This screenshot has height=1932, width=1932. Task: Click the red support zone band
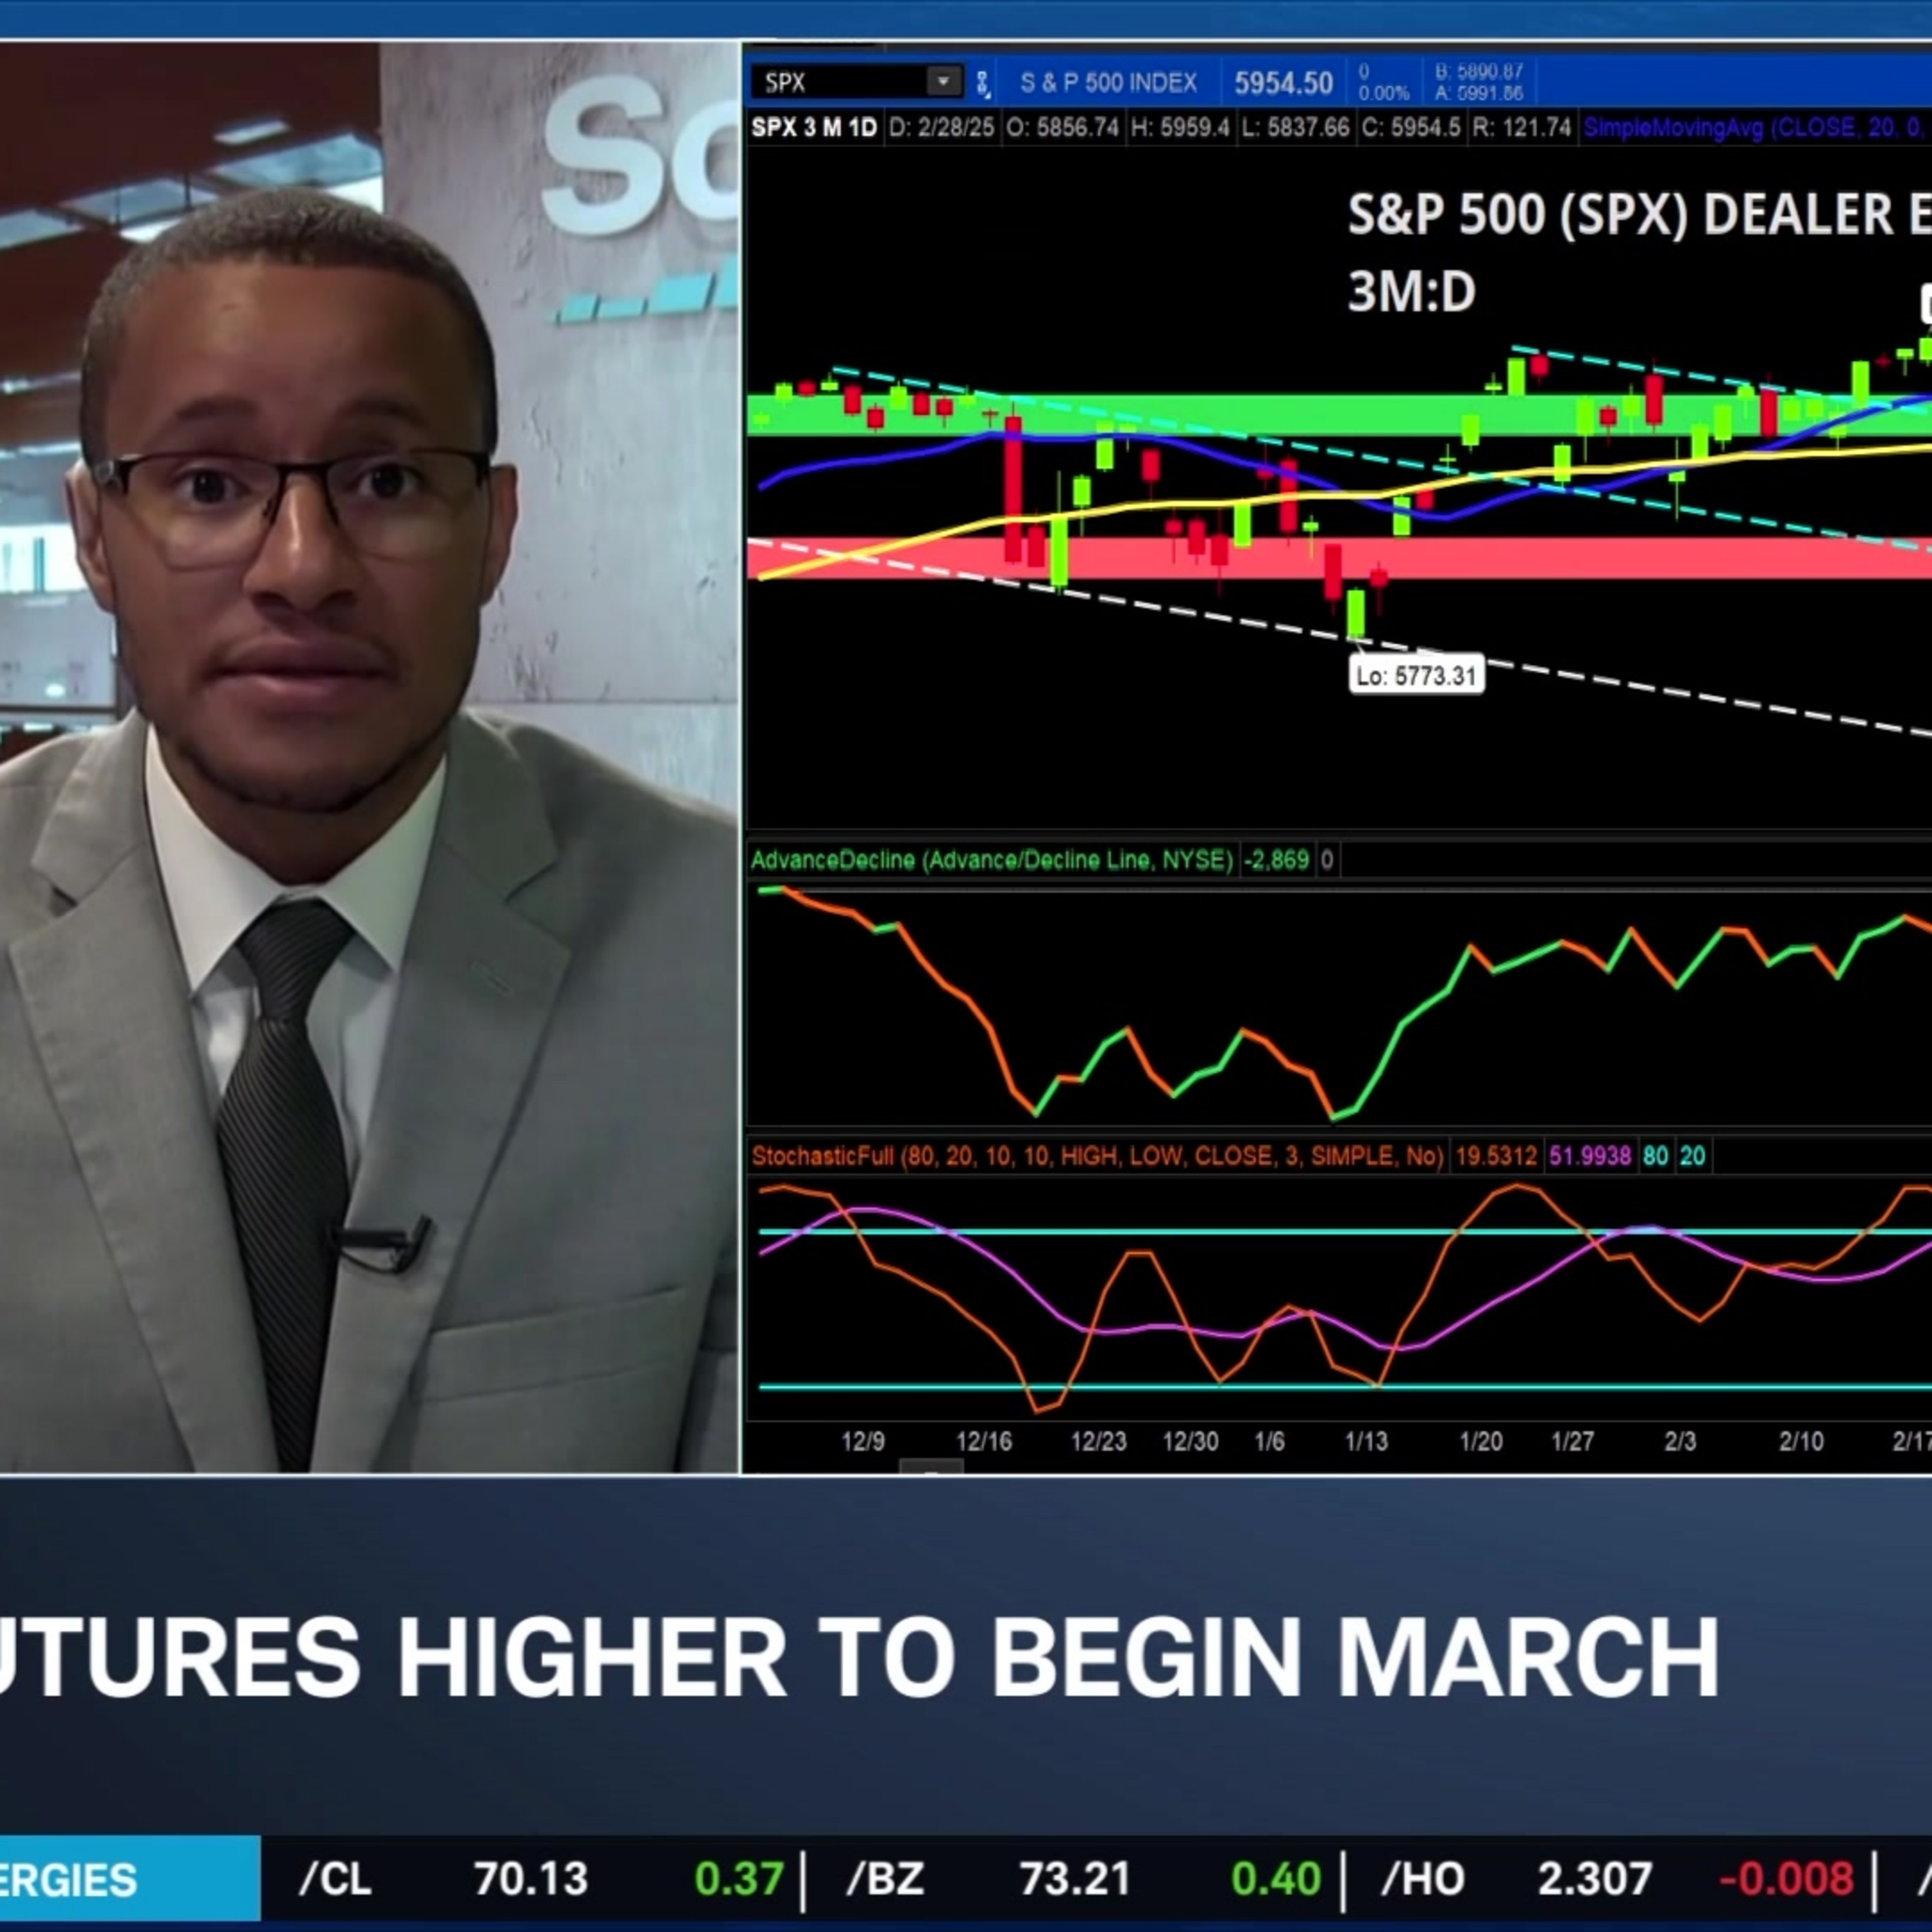click(1339, 558)
